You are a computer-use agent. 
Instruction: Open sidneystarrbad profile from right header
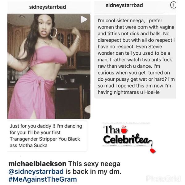[x=124, y=5]
